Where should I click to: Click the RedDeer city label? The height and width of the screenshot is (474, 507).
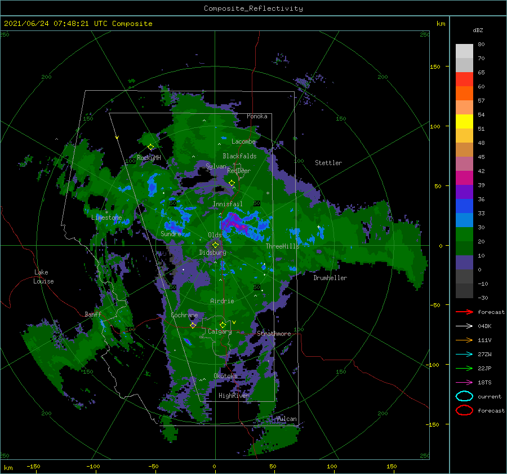pyautogui.click(x=239, y=171)
